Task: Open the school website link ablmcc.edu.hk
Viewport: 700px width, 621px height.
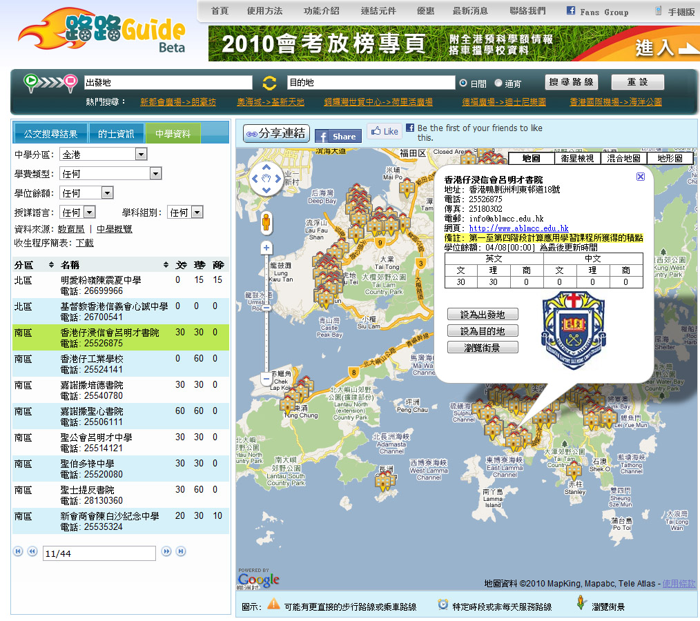Action: coord(518,228)
